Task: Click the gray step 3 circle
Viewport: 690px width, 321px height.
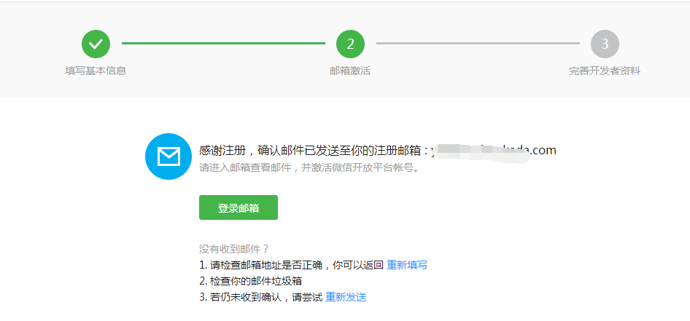Action: [x=605, y=44]
